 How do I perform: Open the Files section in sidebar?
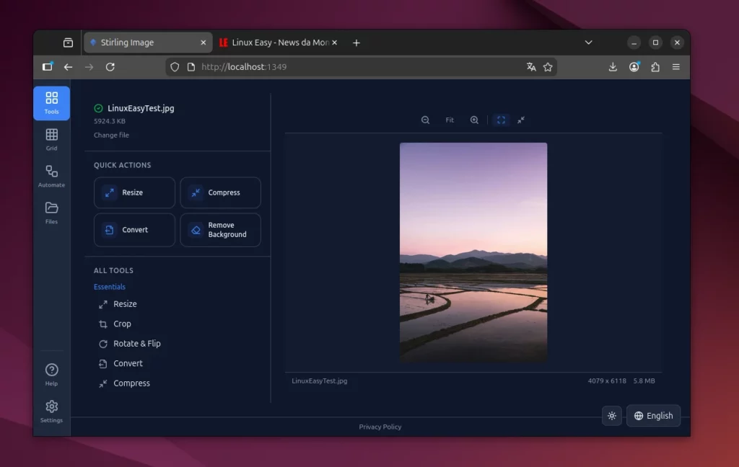pos(51,213)
